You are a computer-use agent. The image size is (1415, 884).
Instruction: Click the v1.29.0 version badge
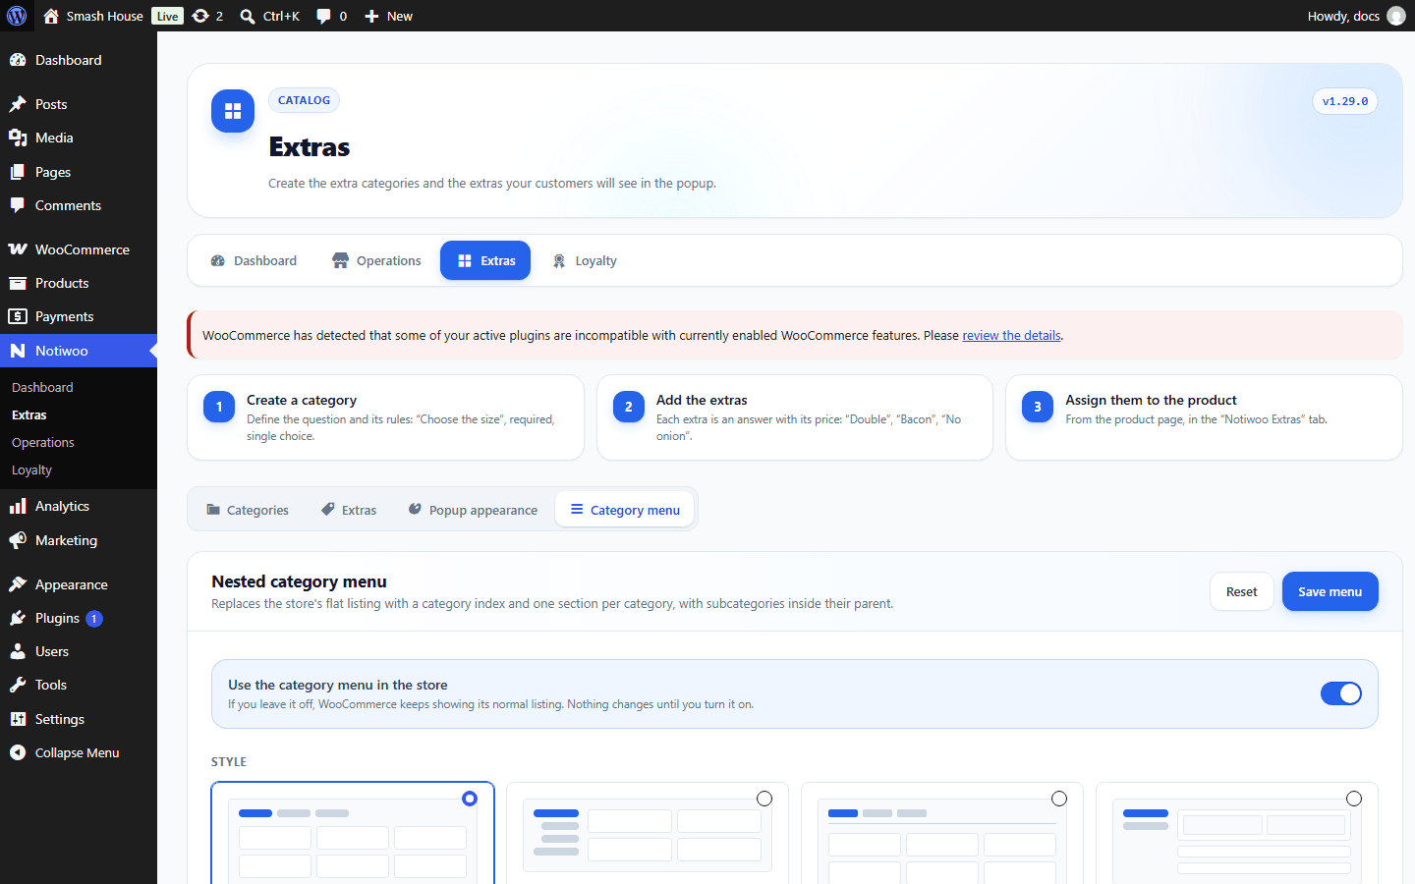coord(1345,101)
